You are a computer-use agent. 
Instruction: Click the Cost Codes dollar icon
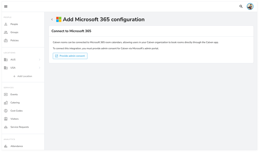(x=6, y=111)
